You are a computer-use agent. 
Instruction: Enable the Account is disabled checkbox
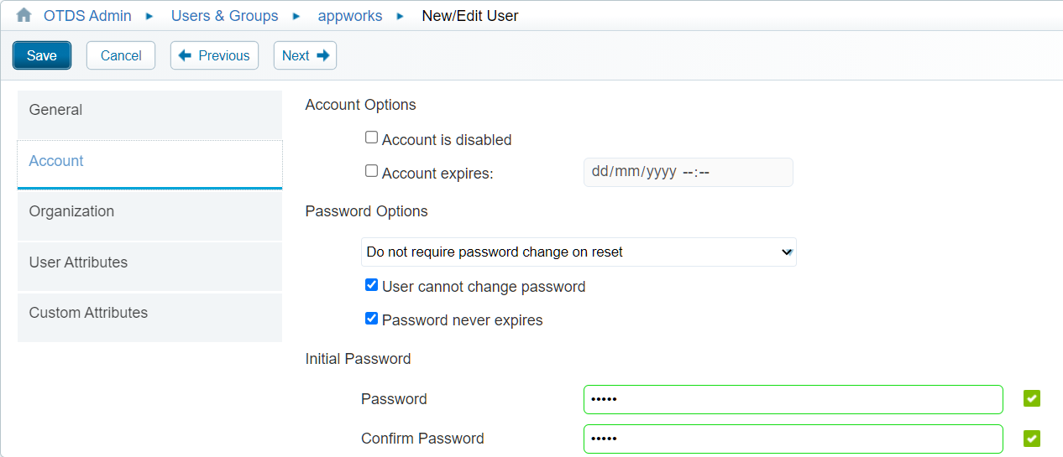pyautogui.click(x=371, y=138)
